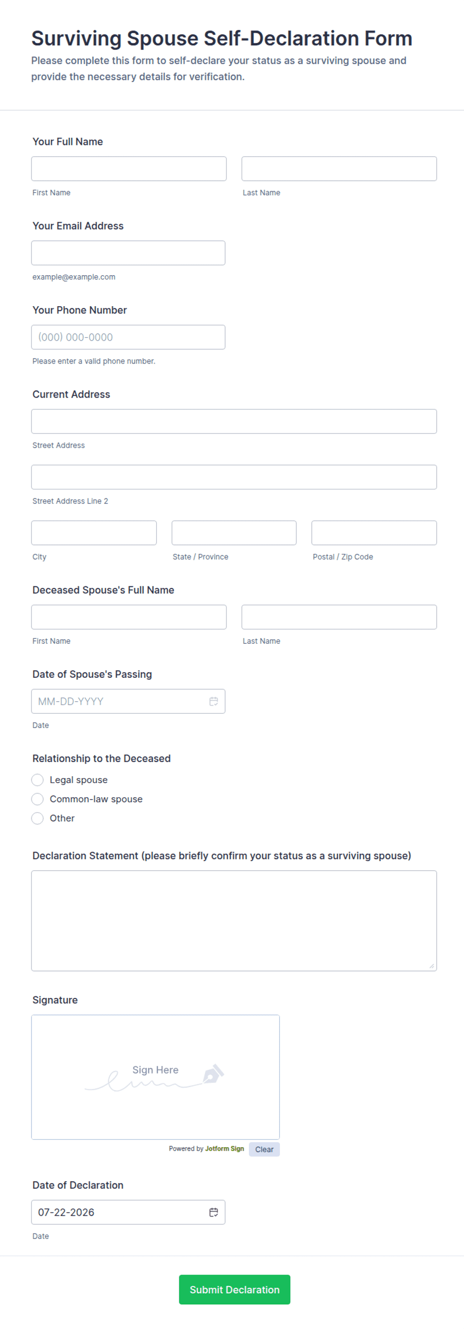Image resolution: width=464 pixels, height=1329 pixels.
Task: Click the Email Address input
Action: point(128,253)
